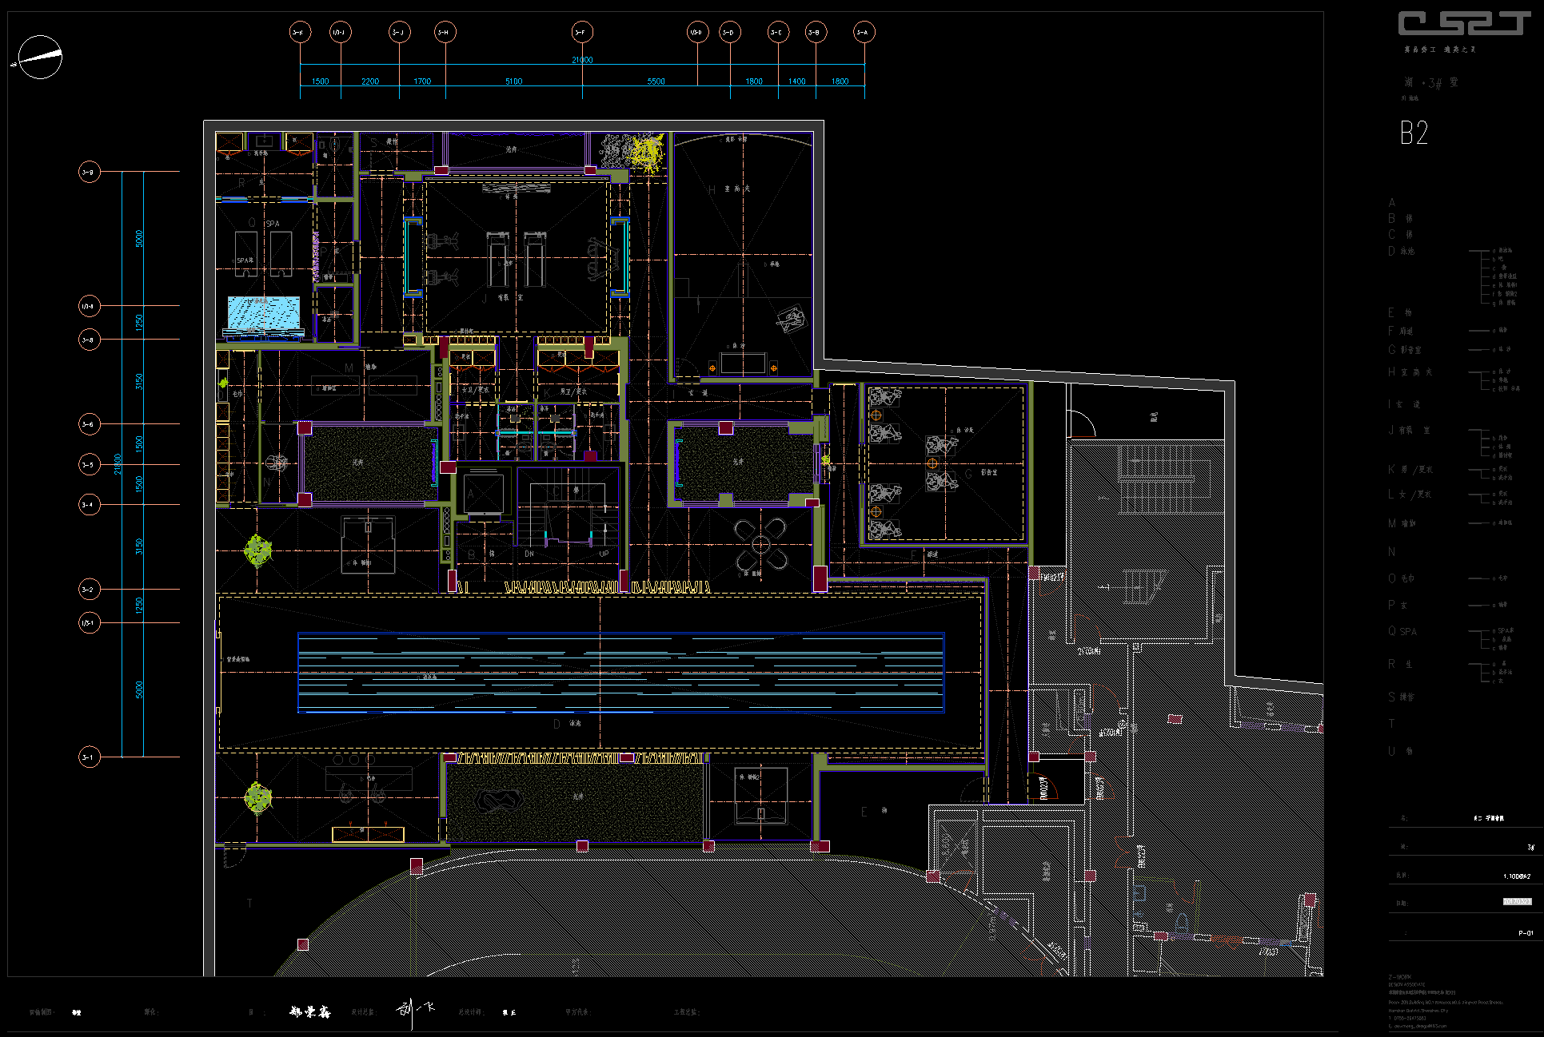Click the large B2 floor title

pyautogui.click(x=1414, y=133)
